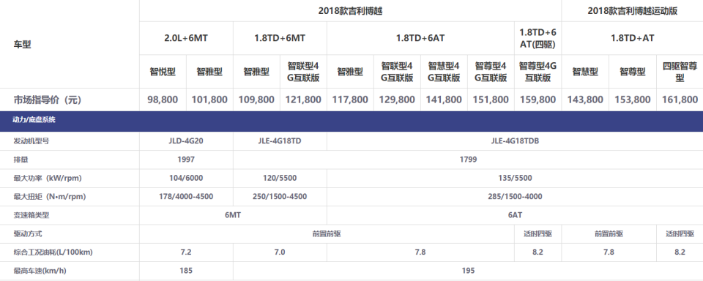Click displacement value 1997
This screenshot has height=281, width=703.
(x=186, y=160)
